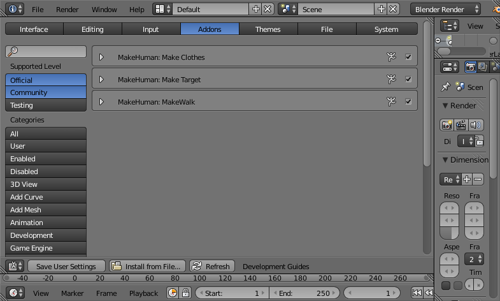
Task: Click the render audio speaker icon
Action: pyautogui.click(x=475, y=125)
